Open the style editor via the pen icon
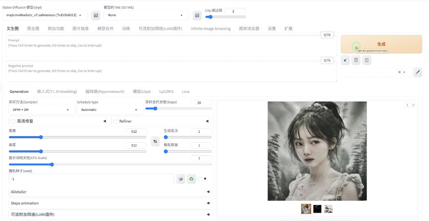The image size is (429, 221). 417,72
